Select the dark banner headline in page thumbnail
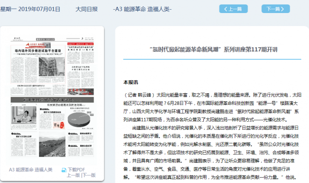Screen dimensions: 309x183 pos(52,99)
